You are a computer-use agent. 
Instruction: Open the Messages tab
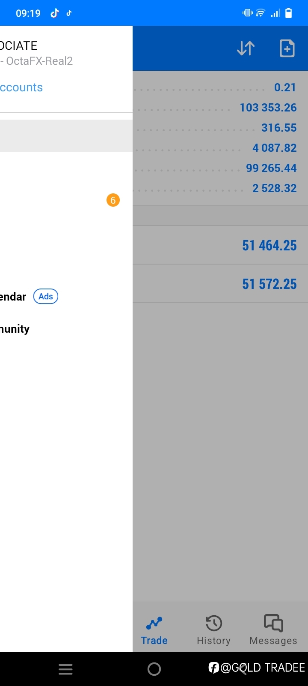(273, 630)
